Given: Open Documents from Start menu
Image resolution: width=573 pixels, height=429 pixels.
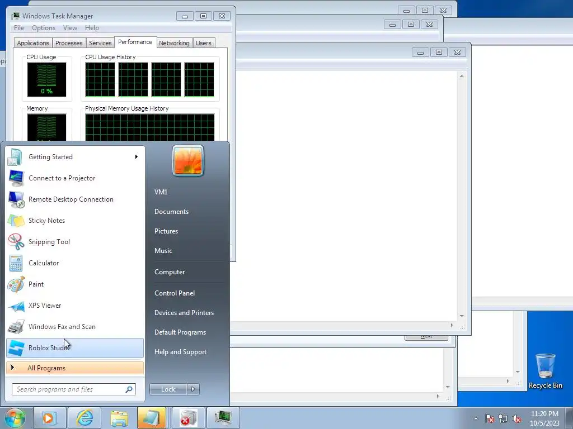Looking at the screenshot, I should [x=171, y=212].
